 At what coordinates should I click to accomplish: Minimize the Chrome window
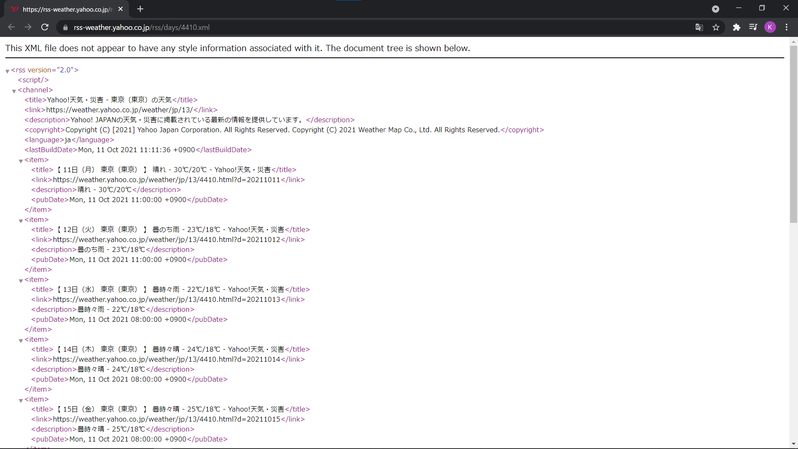[739, 8]
